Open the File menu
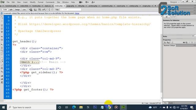The width and height of the screenshot is (196, 110). point(8,2)
